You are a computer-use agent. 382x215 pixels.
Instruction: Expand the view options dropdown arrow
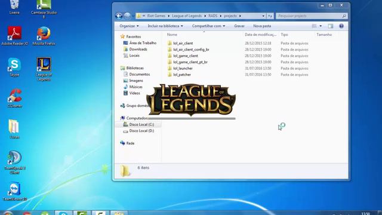click(321, 26)
